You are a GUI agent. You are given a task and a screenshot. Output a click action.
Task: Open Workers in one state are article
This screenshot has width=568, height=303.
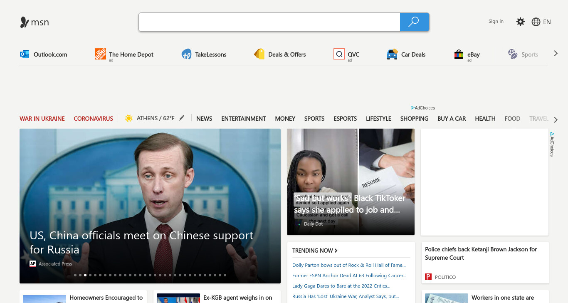[503, 298]
